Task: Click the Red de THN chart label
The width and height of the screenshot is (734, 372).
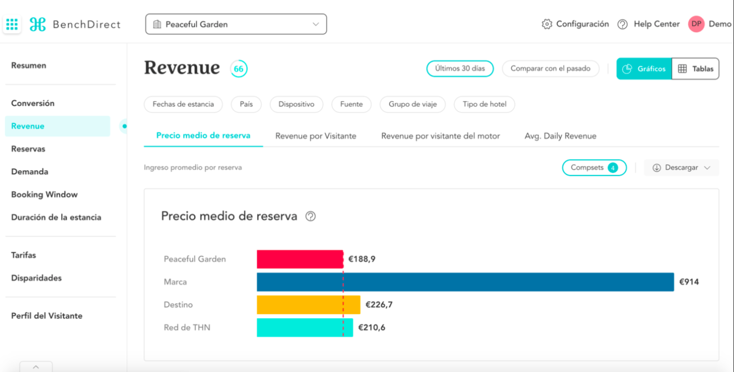Action: coord(187,327)
